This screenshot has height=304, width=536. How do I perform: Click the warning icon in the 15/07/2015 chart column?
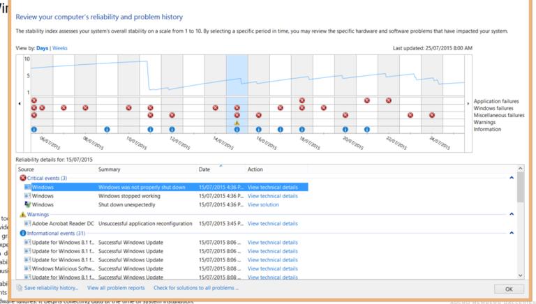[237, 123]
